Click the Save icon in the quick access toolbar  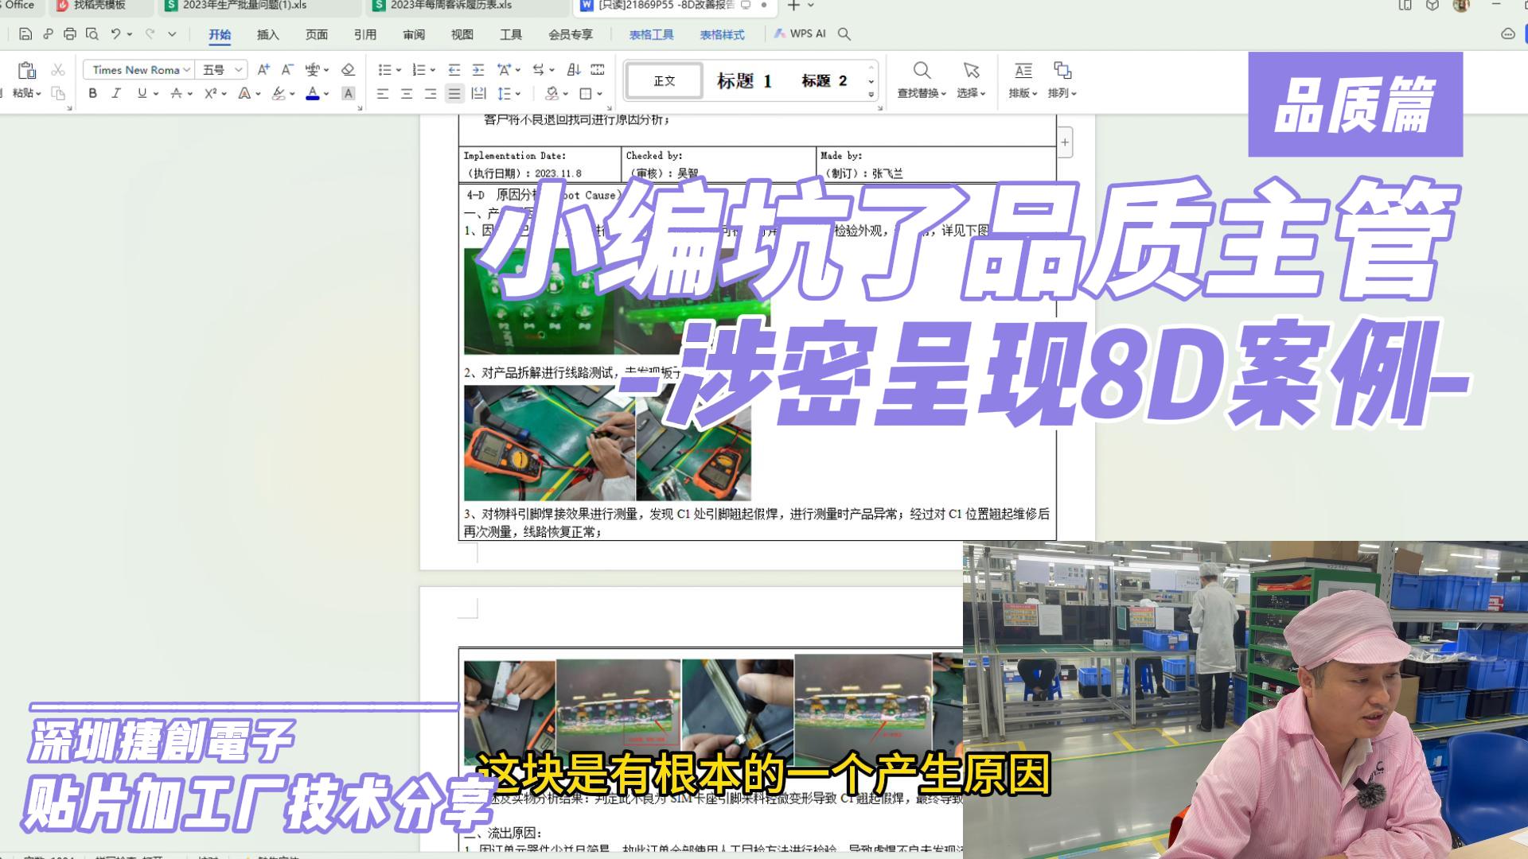coord(26,35)
